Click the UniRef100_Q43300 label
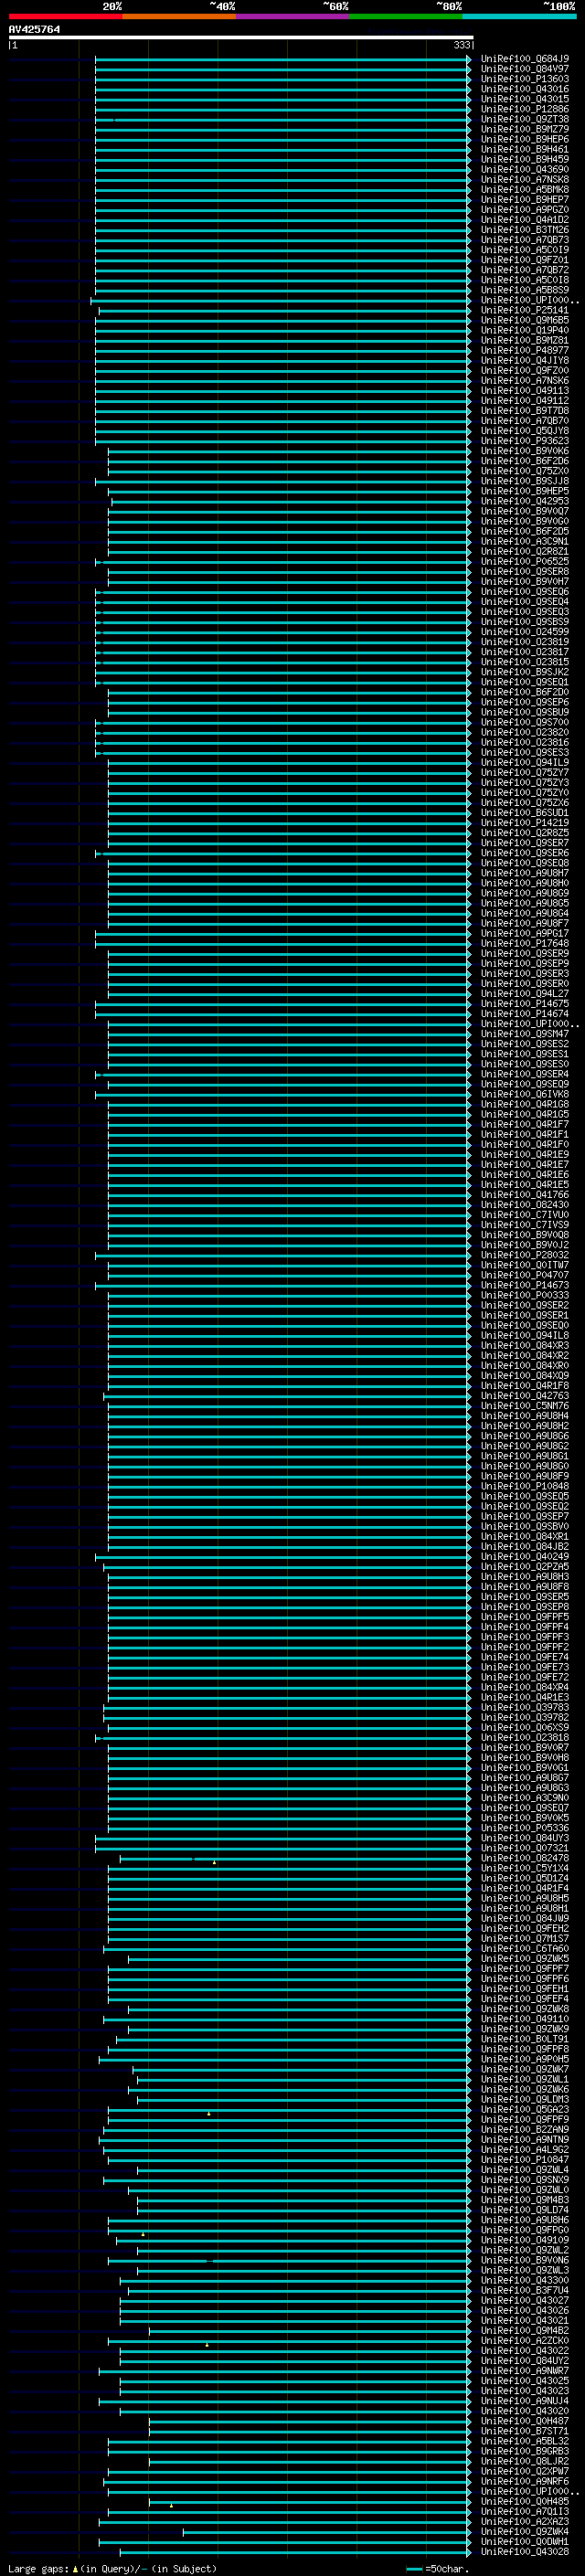585x2576 pixels. 525,2280
